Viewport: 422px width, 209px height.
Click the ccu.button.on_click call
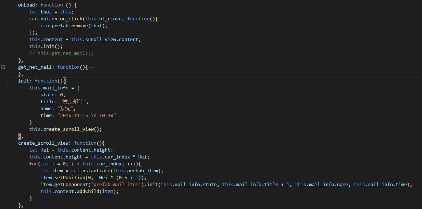pyautogui.click(x=56, y=19)
